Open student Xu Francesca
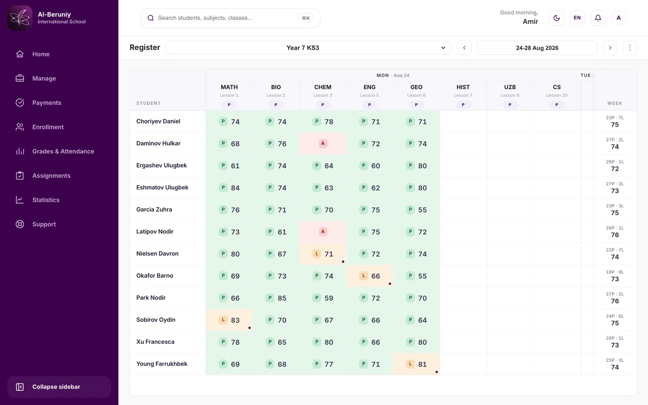Viewport: 648px width, 405px height. [x=155, y=342]
